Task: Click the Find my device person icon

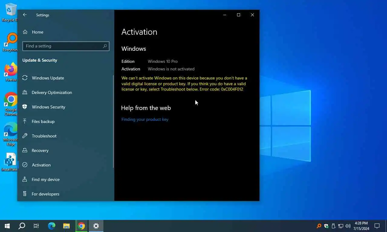Action: [25, 179]
